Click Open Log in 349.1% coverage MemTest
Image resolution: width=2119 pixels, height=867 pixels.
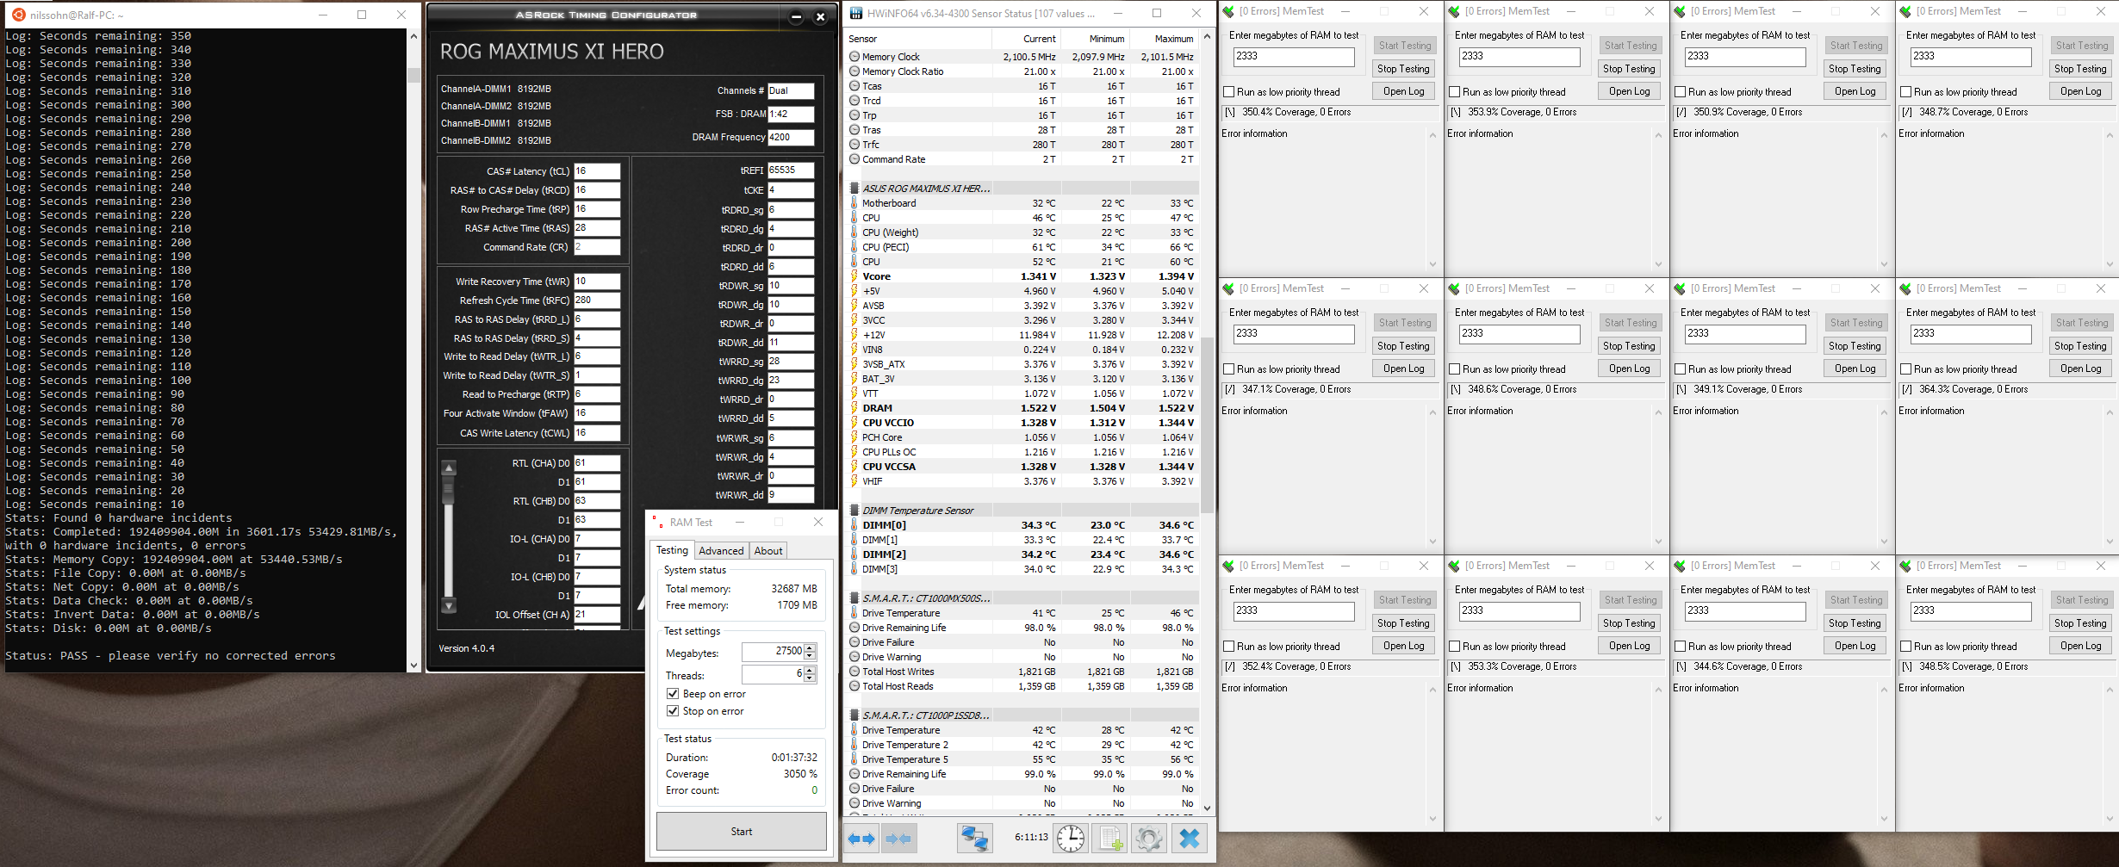[x=1855, y=368]
